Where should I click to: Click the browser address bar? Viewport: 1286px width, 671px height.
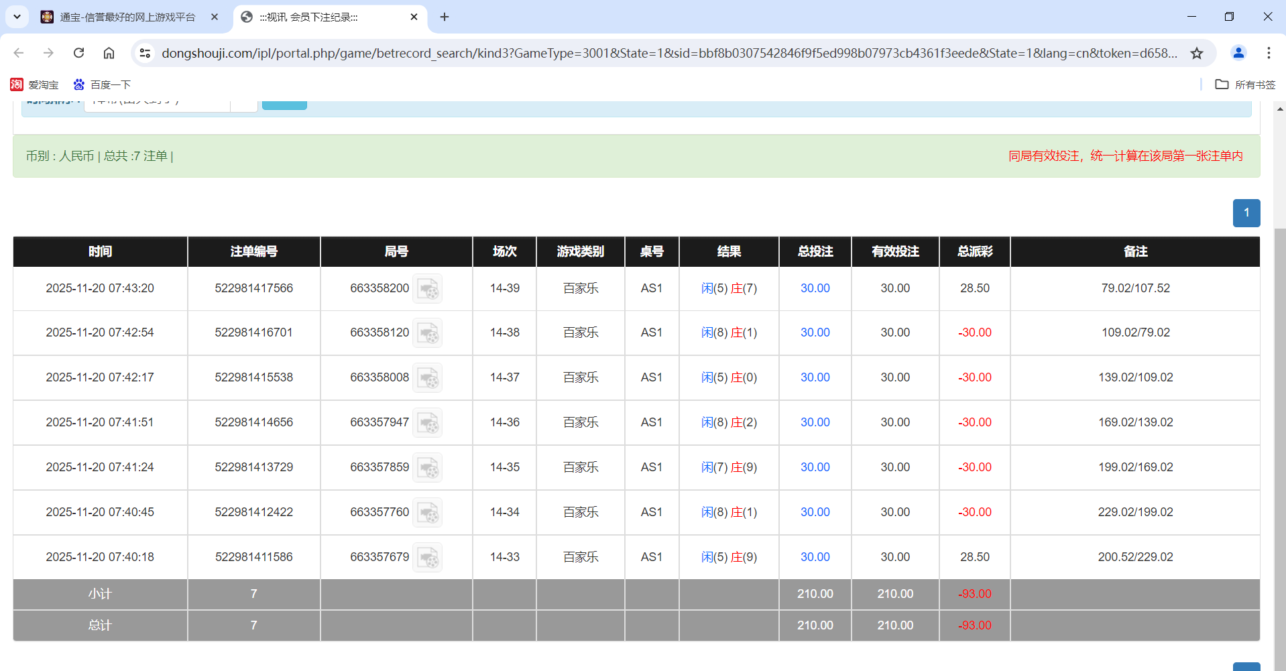click(603, 53)
